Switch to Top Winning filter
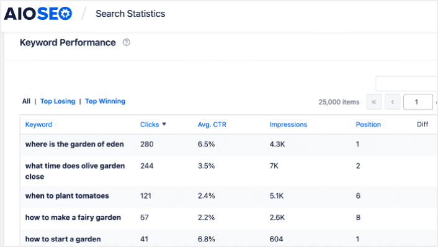The image size is (438, 247). coord(105,101)
